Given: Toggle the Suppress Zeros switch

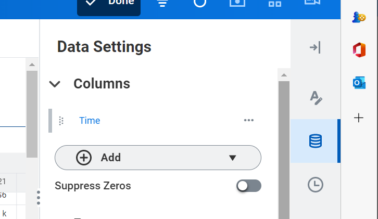Looking at the screenshot, I should click(248, 186).
